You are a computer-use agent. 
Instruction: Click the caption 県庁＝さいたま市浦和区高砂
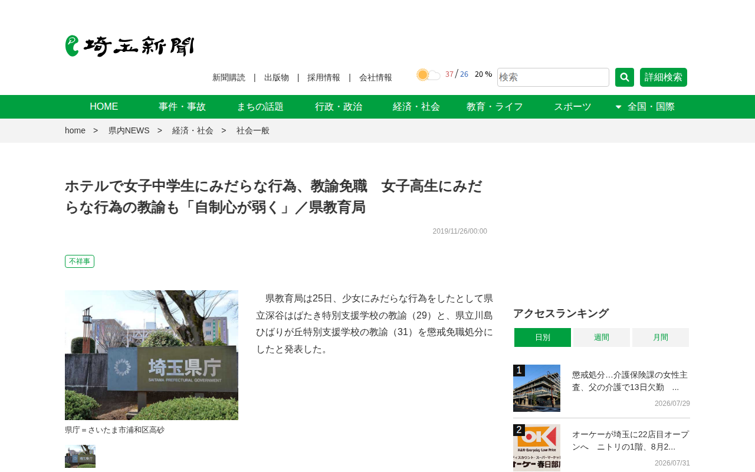point(114,430)
